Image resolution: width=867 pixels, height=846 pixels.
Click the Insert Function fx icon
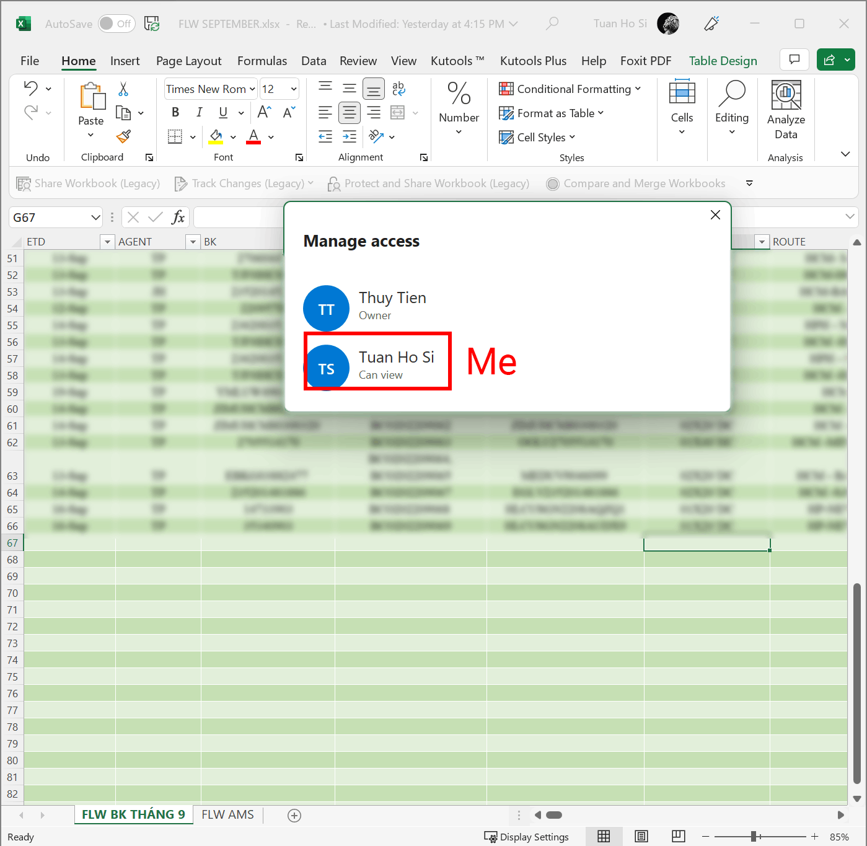tap(178, 217)
